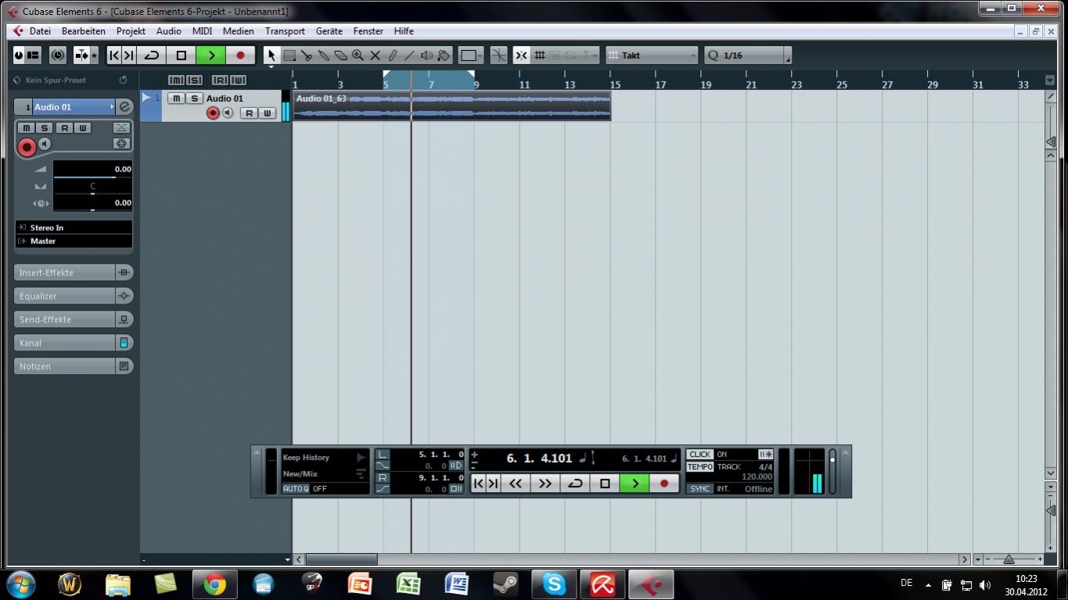This screenshot has height=600, width=1068.
Task: Open the Takt grid type dropdown
Action: [x=653, y=56]
